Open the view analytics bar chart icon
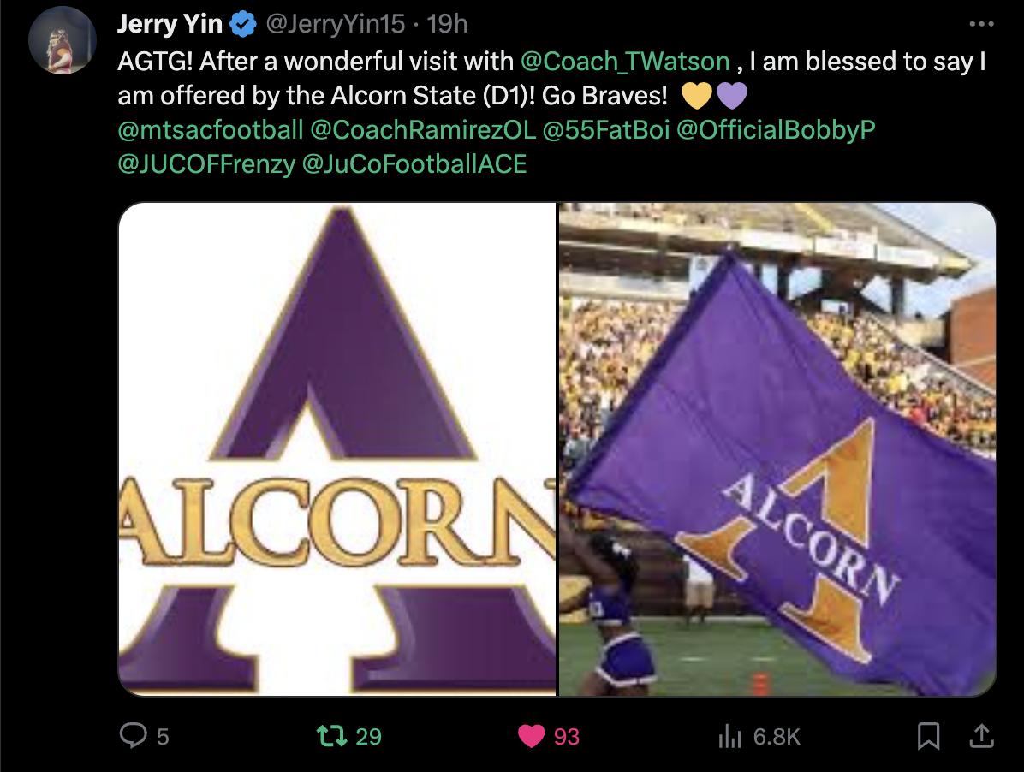1024x772 pixels. [729, 736]
